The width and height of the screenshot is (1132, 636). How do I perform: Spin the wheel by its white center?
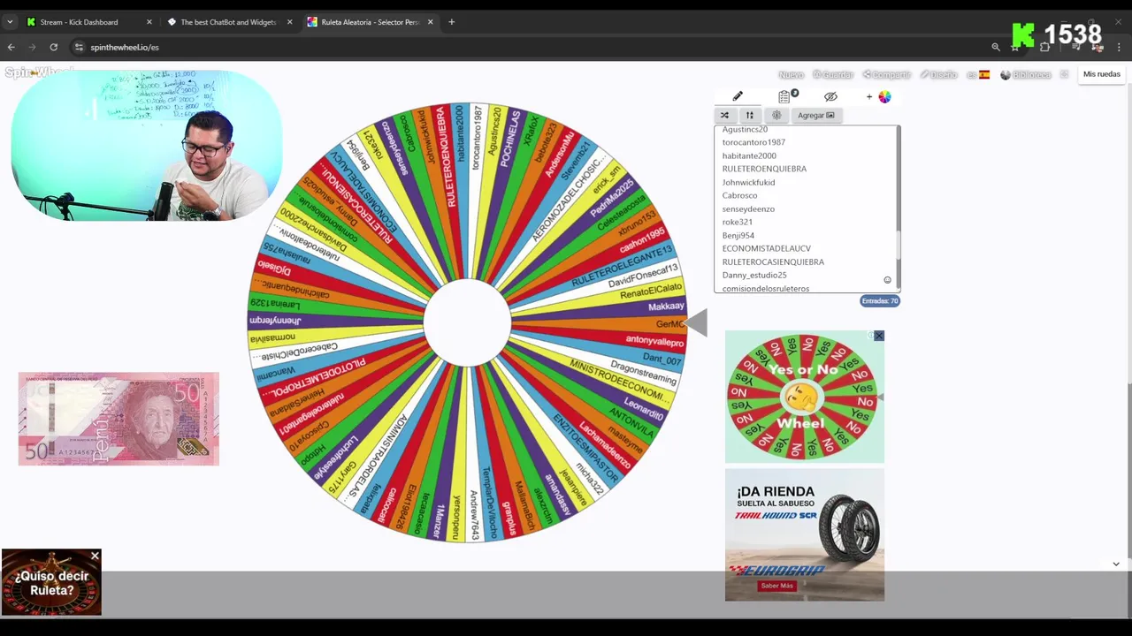[x=467, y=322]
